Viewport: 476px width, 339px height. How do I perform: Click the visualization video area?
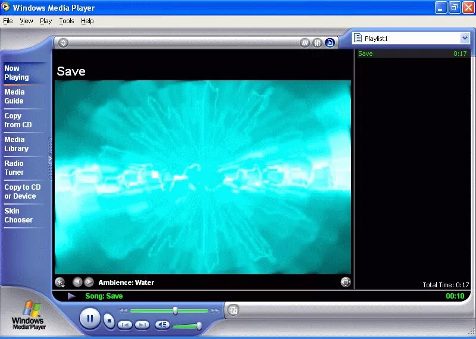(203, 177)
